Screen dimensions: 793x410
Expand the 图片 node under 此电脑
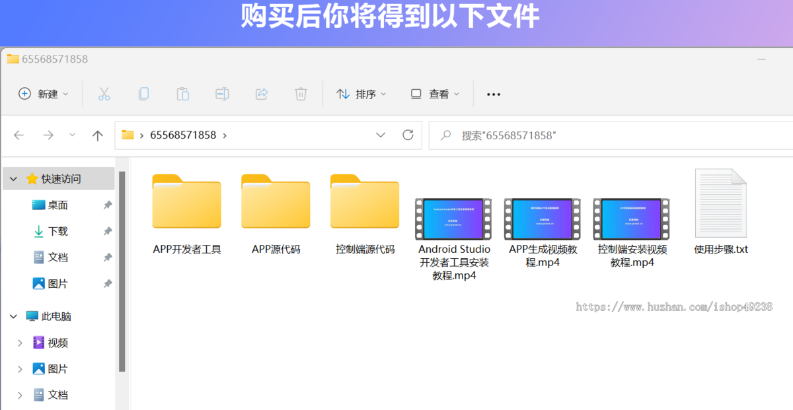tap(20, 369)
